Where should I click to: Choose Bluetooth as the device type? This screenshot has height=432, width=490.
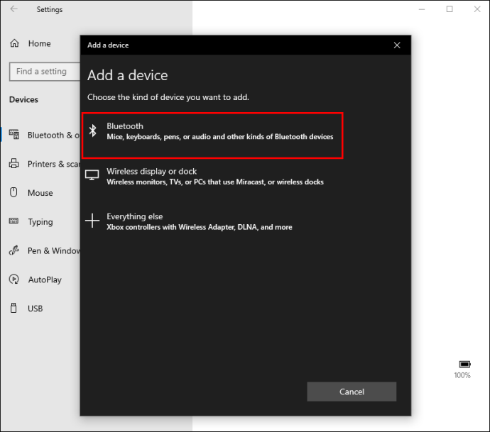coord(212,135)
